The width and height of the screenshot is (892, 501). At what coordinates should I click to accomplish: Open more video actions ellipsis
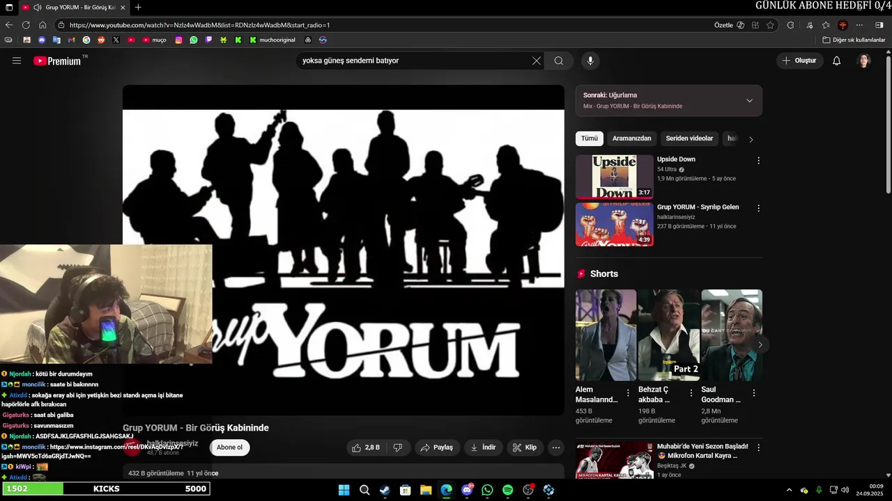(555, 447)
